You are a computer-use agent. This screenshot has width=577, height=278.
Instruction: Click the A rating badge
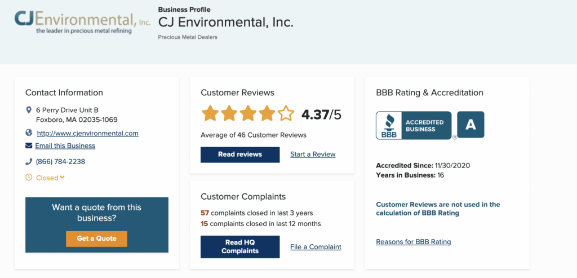tap(471, 125)
